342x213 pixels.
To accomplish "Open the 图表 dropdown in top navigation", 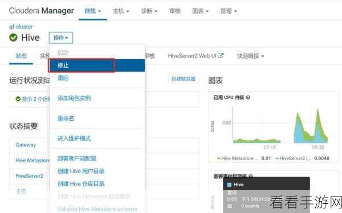I will [200, 11].
